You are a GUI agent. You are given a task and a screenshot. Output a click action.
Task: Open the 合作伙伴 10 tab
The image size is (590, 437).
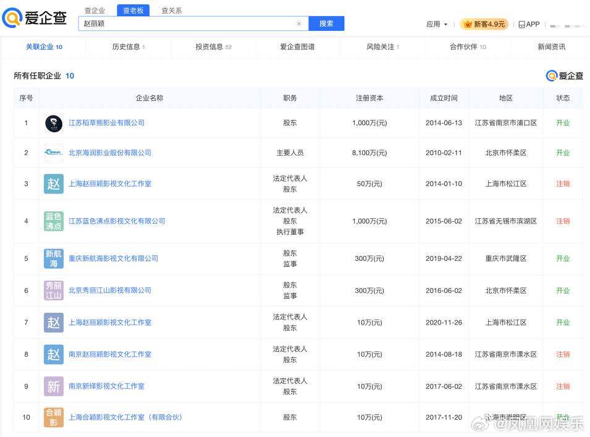pyautogui.click(x=468, y=47)
